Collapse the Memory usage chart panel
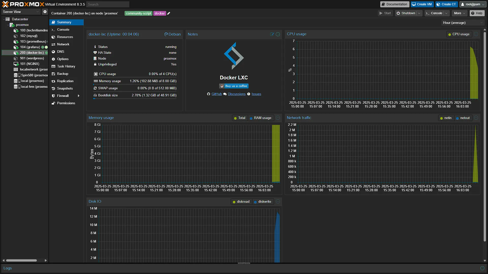 278,118
